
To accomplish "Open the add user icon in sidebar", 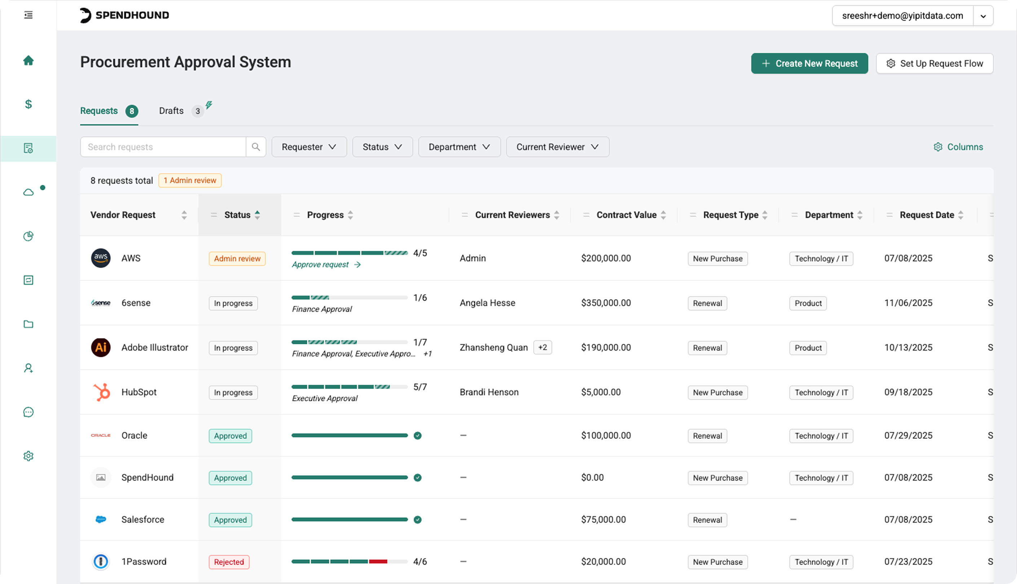I will tap(28, 368).
